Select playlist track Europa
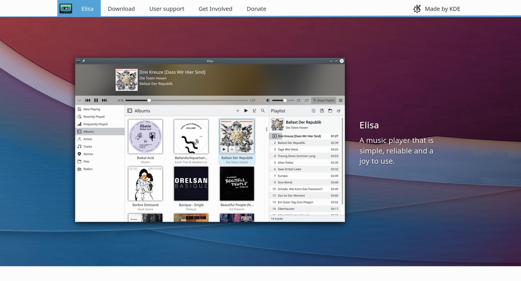Viewport: 521px width, 281px height. coord(305,176)
